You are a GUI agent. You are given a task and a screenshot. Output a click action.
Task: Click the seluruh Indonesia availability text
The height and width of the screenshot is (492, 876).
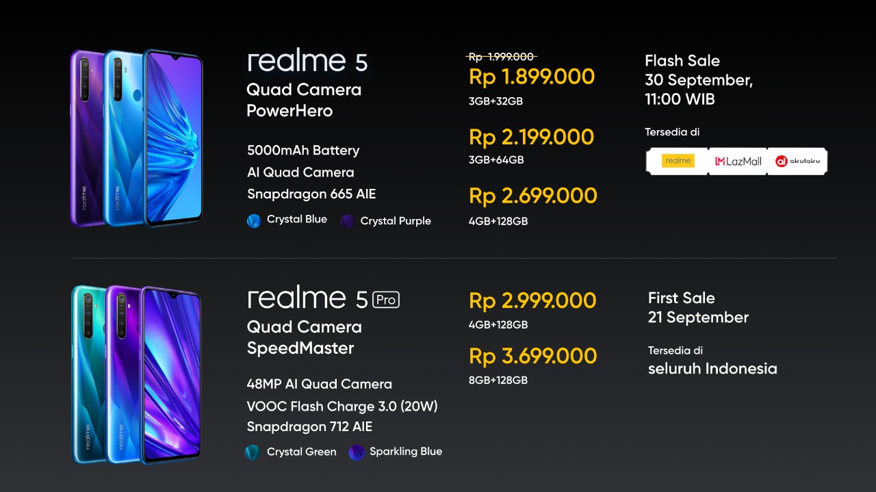712,368
